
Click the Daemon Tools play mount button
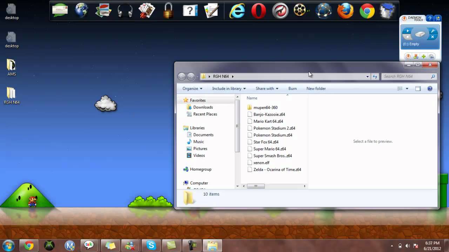click(x=407, y=31)
